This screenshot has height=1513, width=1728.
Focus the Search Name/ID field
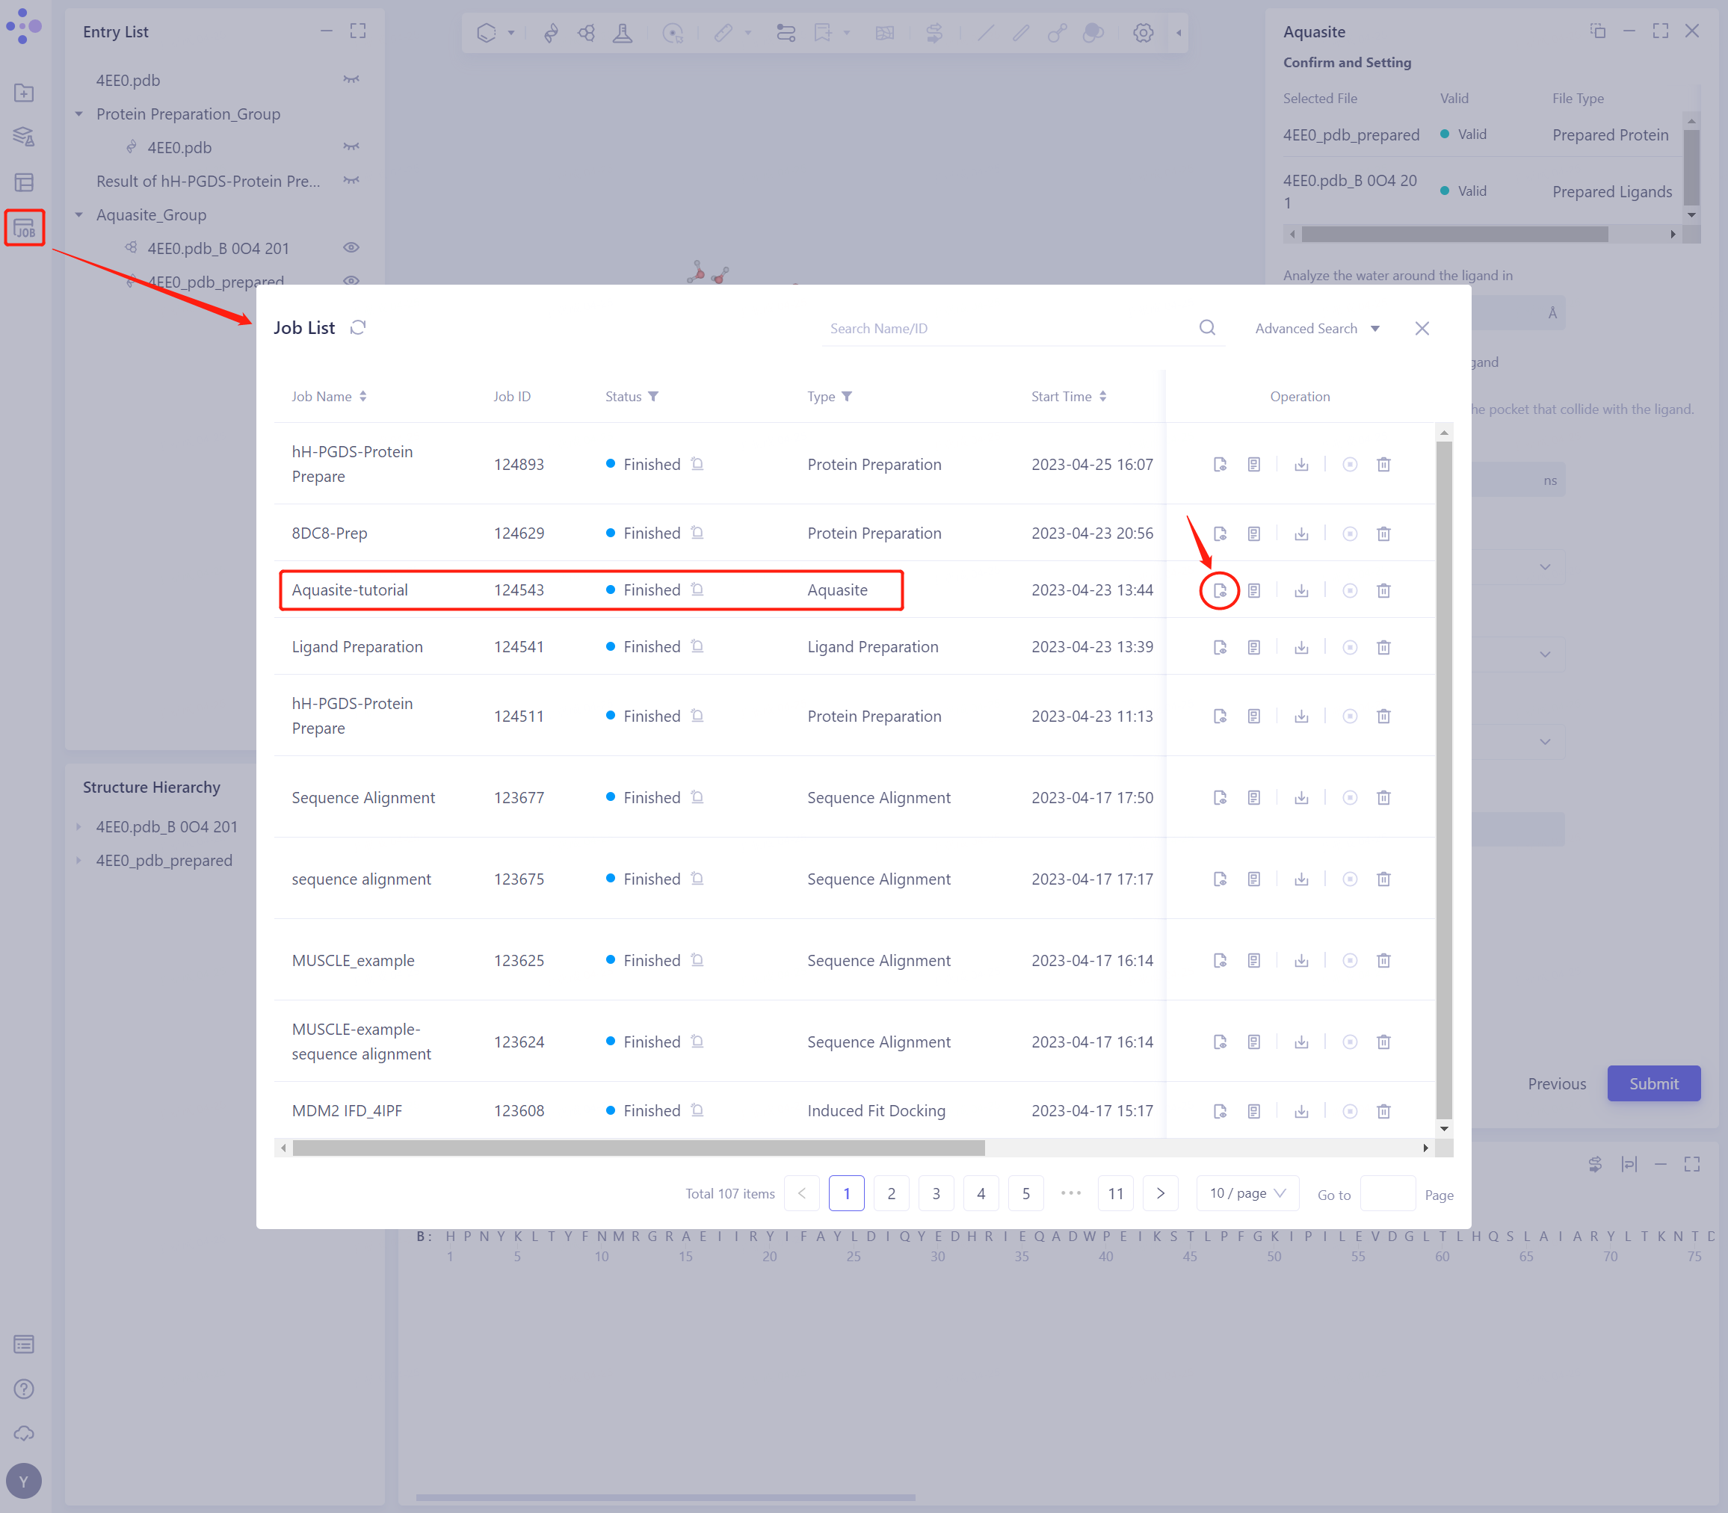(x=1005, y=329)
